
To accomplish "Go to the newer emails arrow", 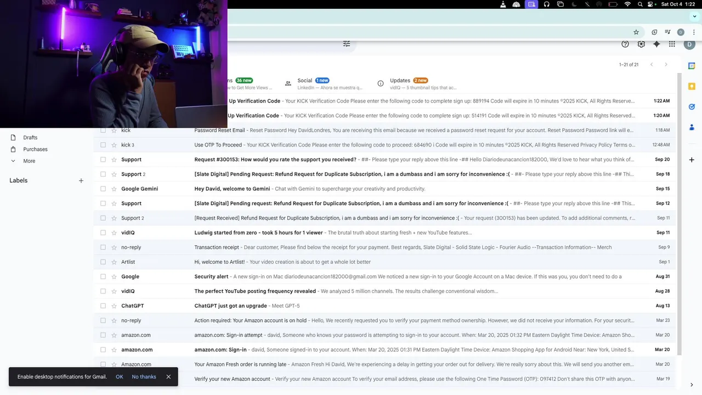I will pos(652,65).
